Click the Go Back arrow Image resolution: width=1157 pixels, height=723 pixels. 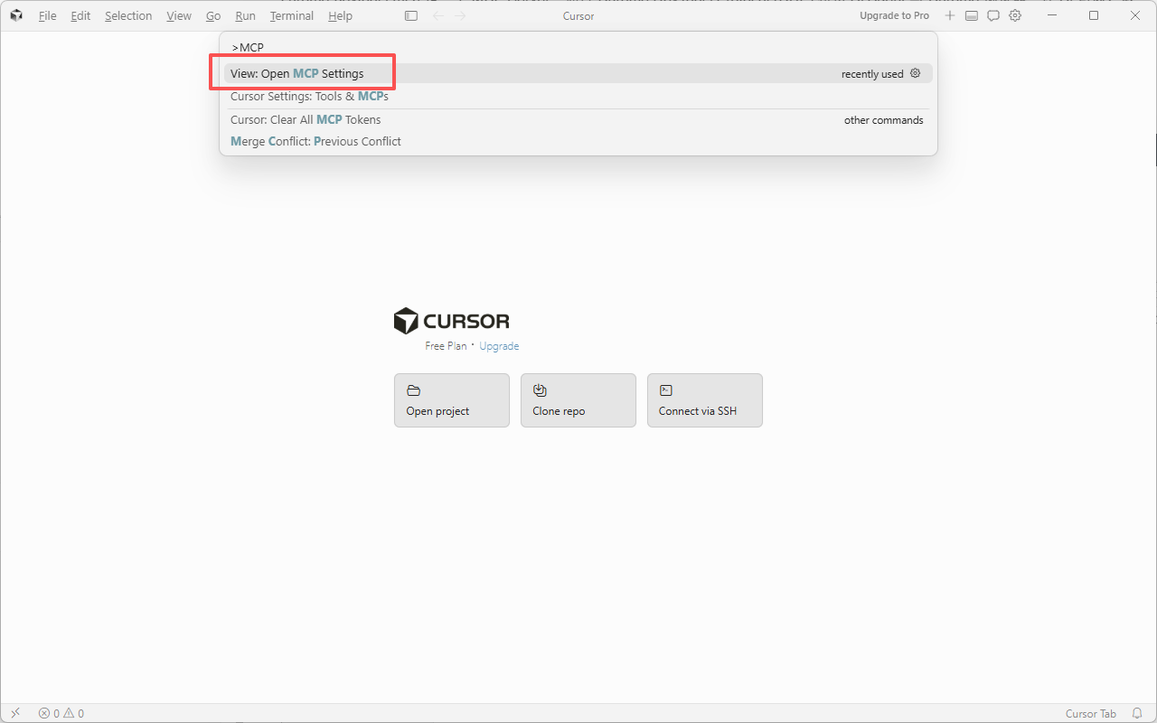pos(438,15)
